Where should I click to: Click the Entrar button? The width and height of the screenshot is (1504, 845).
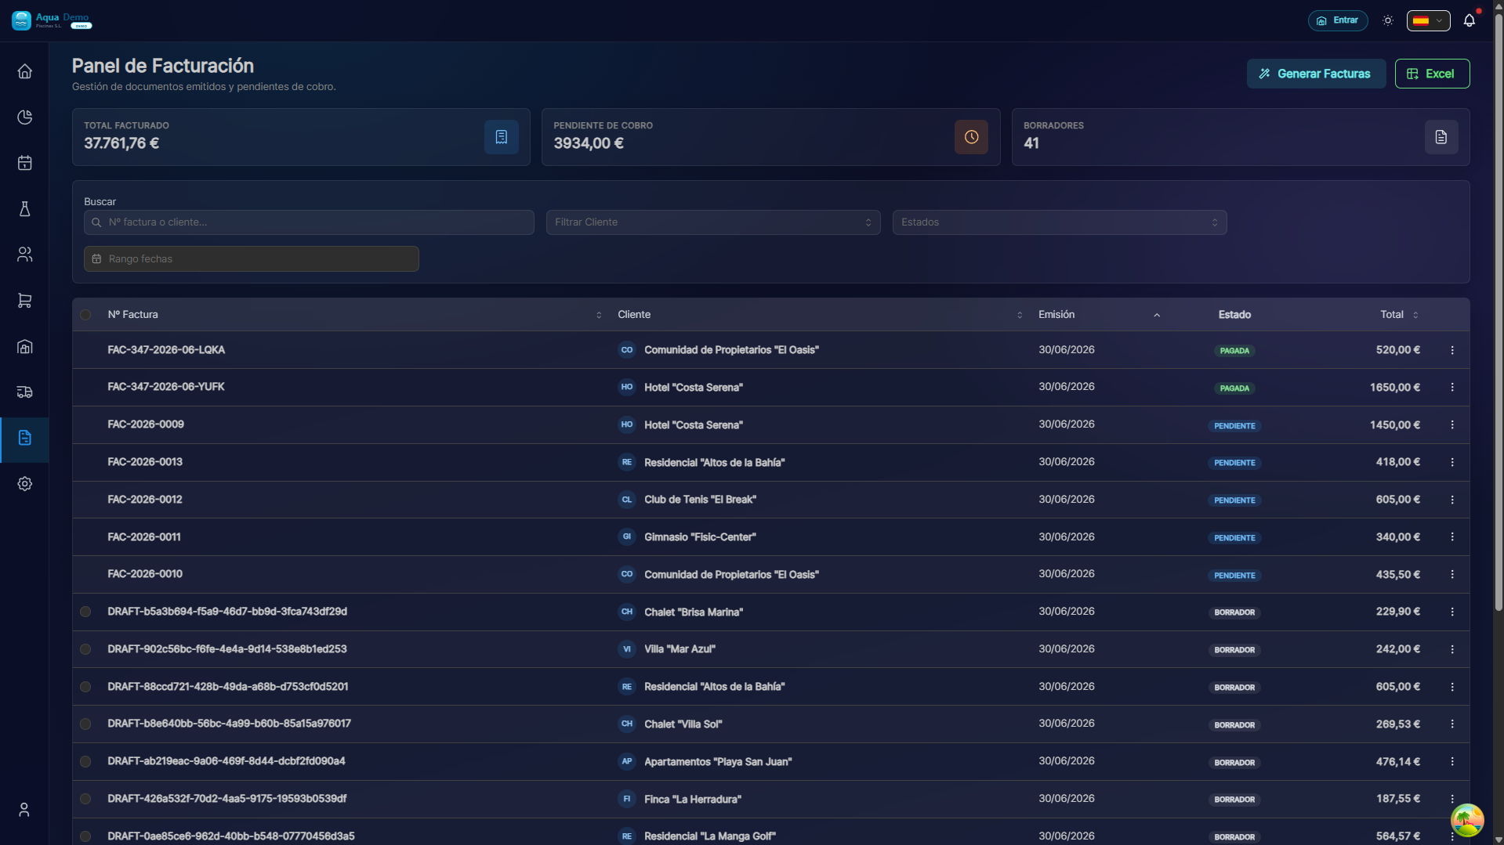pyautogui.click(x=1338, y=20)
